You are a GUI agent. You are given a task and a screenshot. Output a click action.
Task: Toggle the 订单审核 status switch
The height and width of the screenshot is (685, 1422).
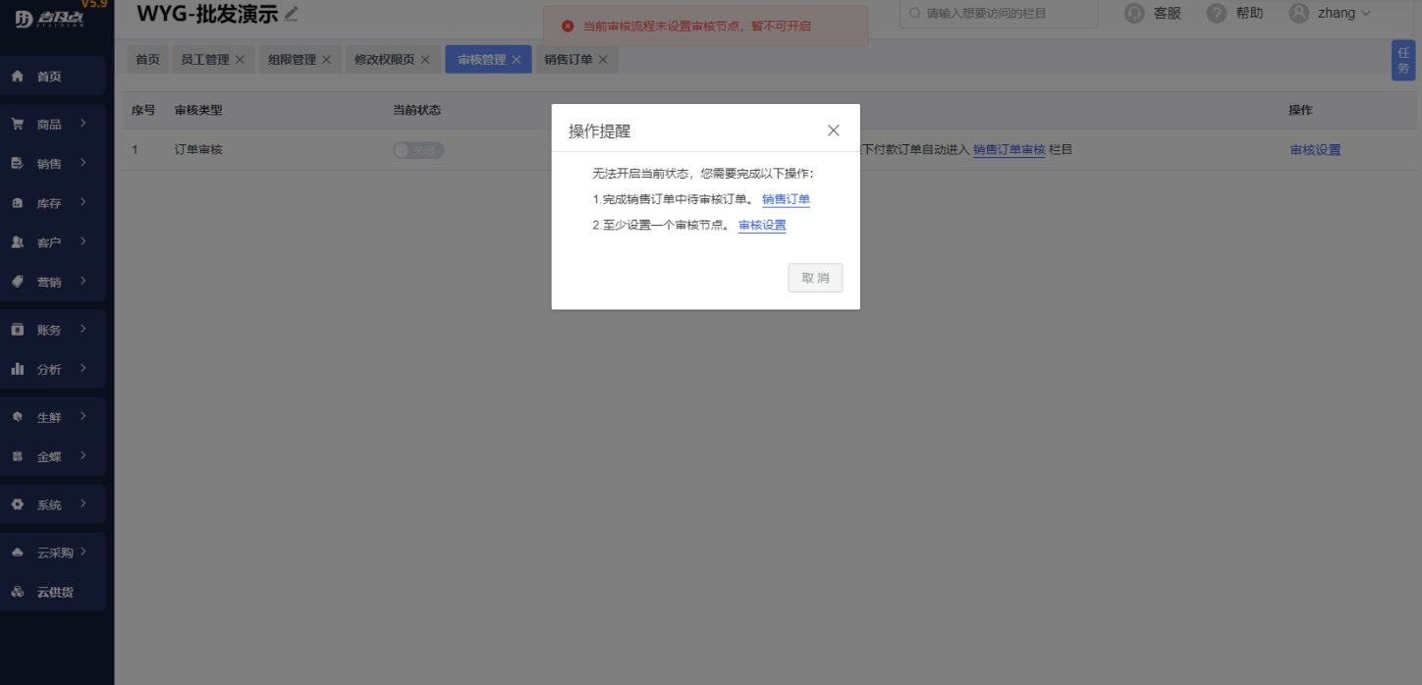(417, 150)
